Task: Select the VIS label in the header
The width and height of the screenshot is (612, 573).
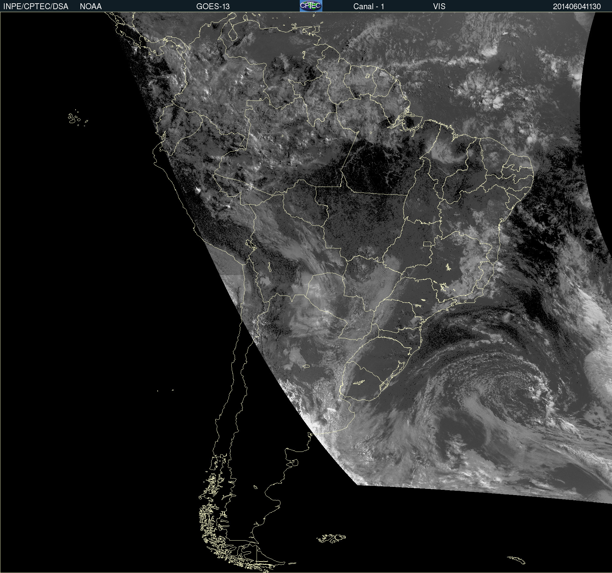Action: 439,7
